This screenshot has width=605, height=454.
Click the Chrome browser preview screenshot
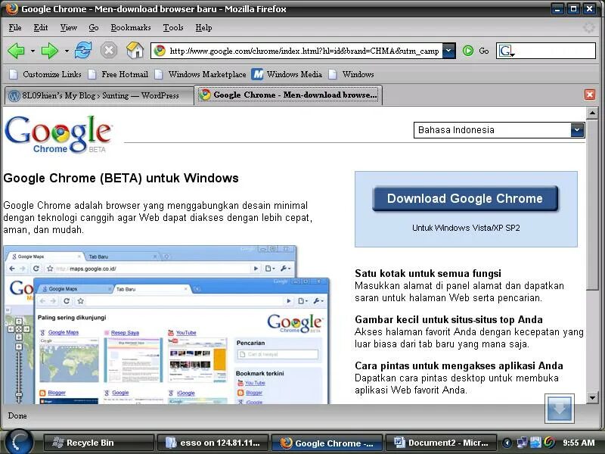166,325
